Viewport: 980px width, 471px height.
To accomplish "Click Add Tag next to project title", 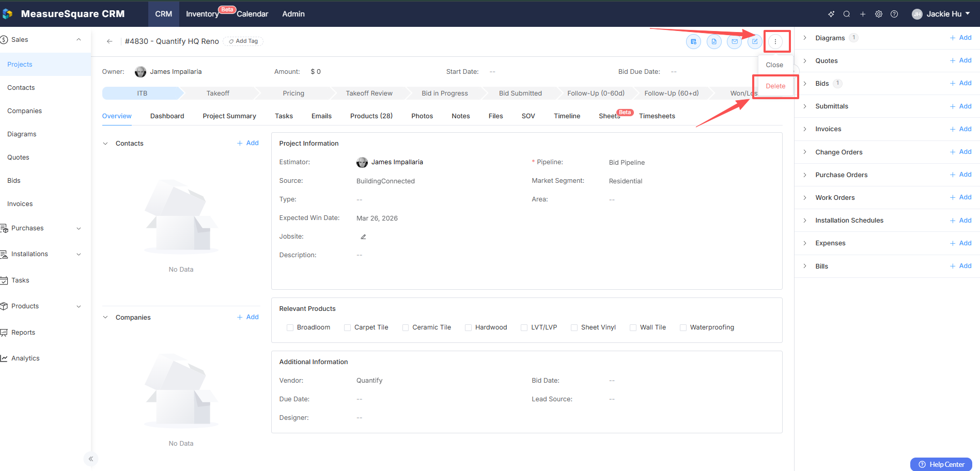I will coord(243,41).
